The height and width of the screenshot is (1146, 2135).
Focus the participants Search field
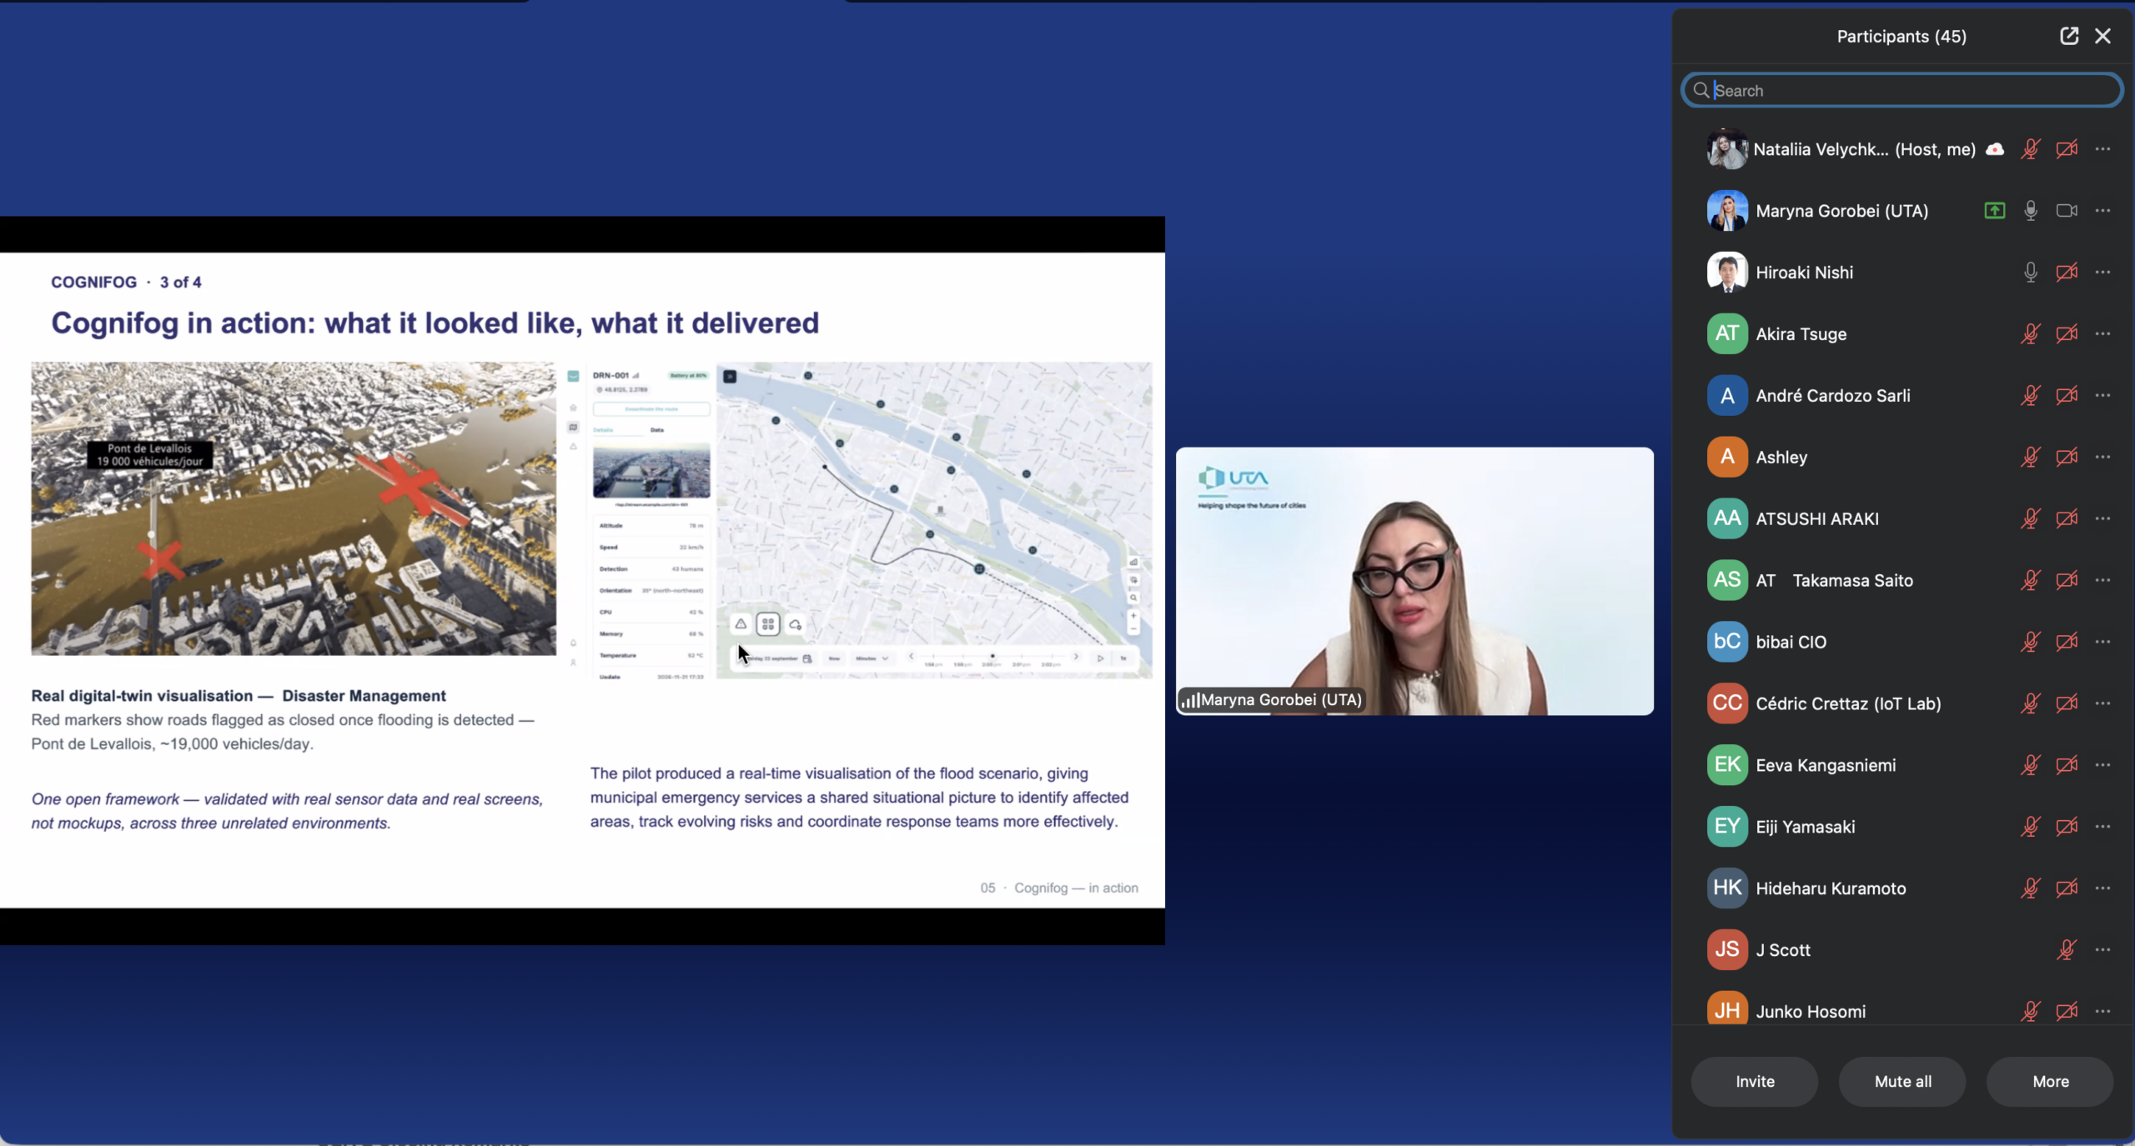pos(1902,90)
